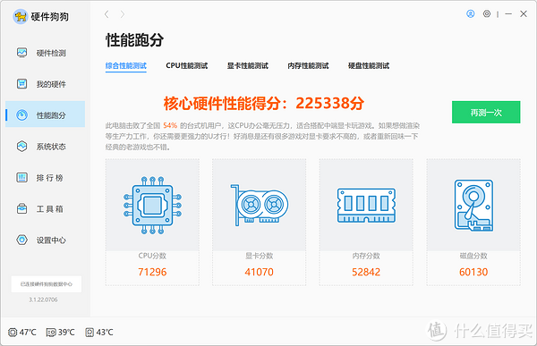Click the 硬件狗狗 dog logo

pos(21,16)
